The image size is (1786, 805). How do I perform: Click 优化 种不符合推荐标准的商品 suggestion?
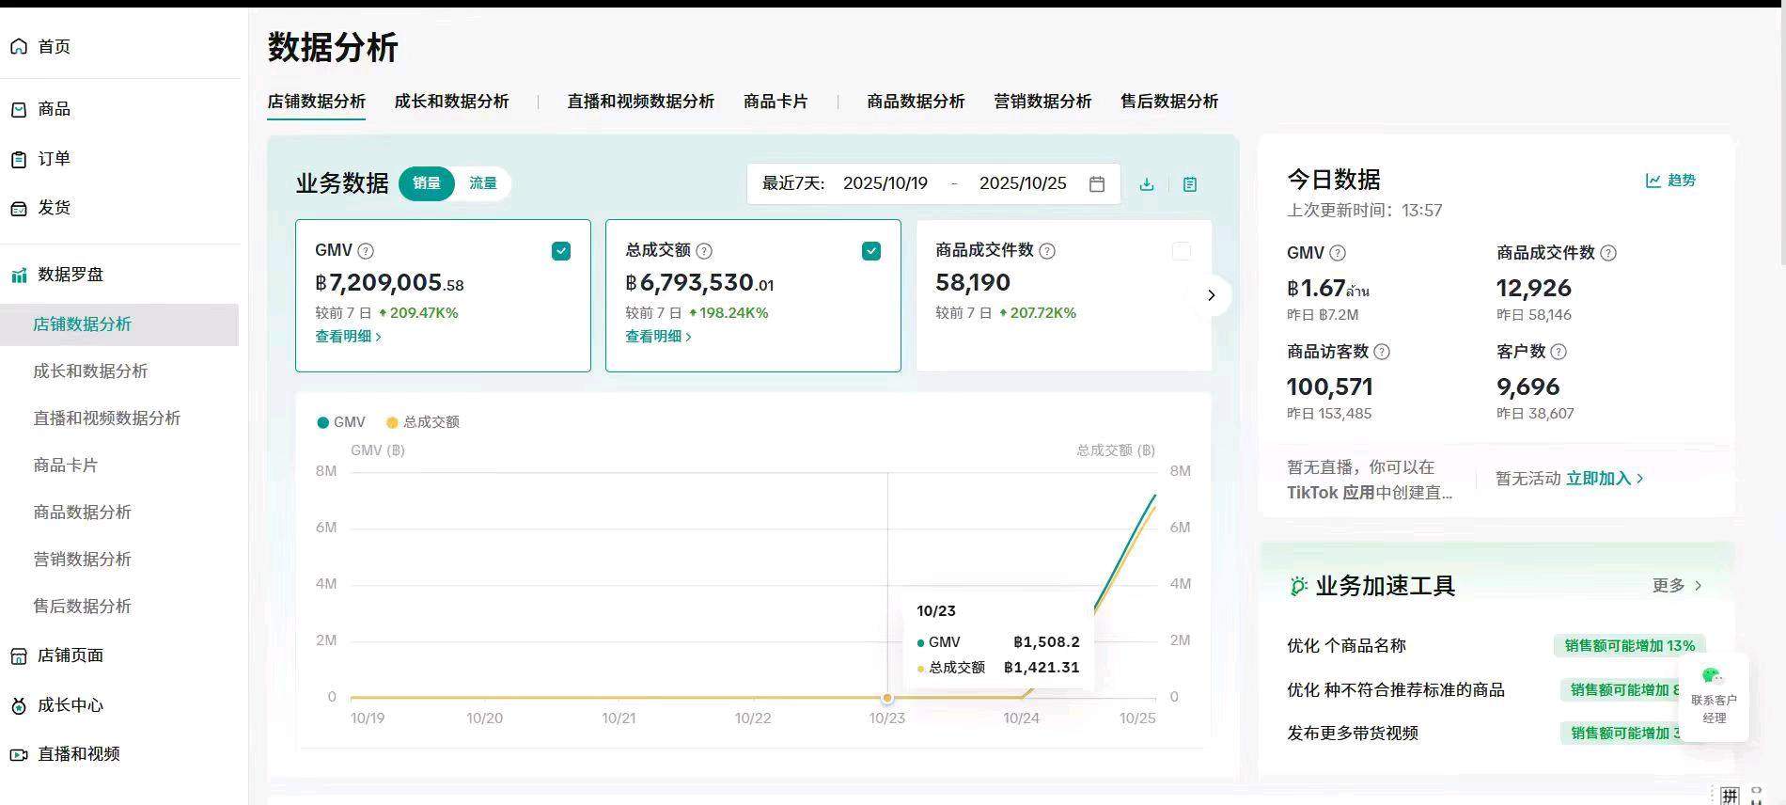click(x=1396, y=690)
